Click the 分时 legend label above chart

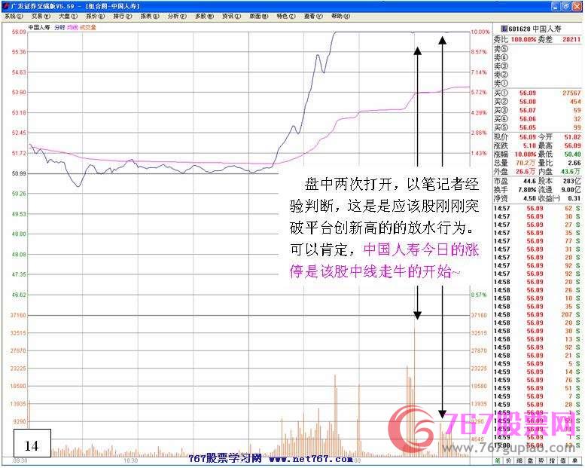click(59, 28)
